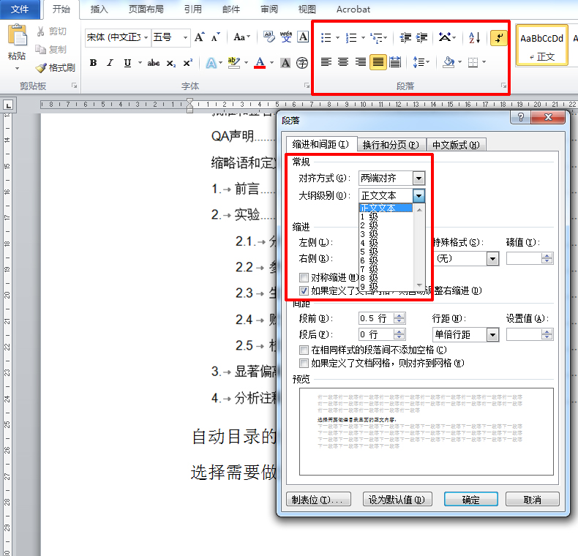Select 1 级 in outline level list
Screen dimensions: 578x556
tap(386, 217)
